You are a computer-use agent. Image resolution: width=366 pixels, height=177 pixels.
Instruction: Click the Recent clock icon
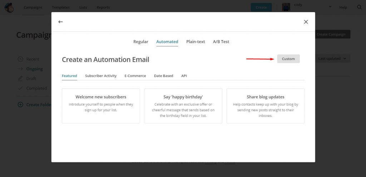pyautogui.click(x=20, y=59)
